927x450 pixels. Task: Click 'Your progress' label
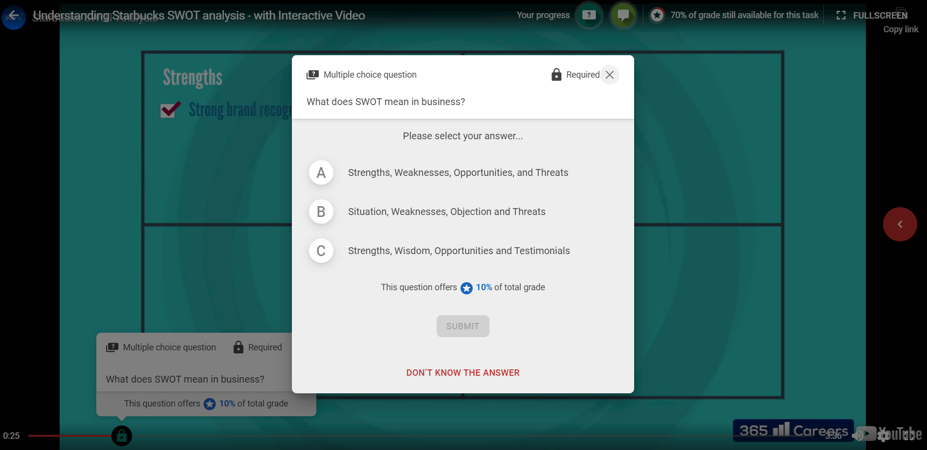click(x=543, y=15)
